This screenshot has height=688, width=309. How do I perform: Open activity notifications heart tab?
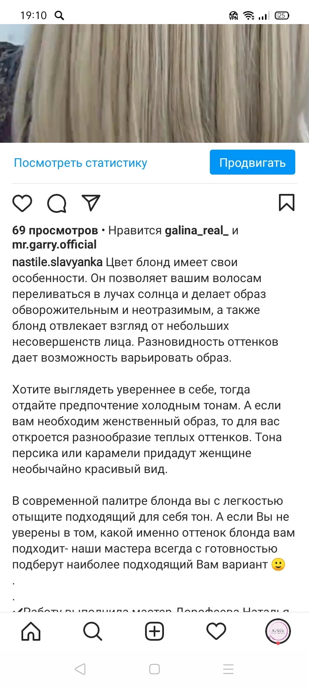tap(216, 632)
